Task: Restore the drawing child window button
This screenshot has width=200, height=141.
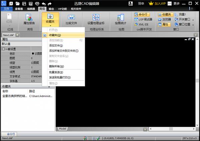Action: pos(189,39)
